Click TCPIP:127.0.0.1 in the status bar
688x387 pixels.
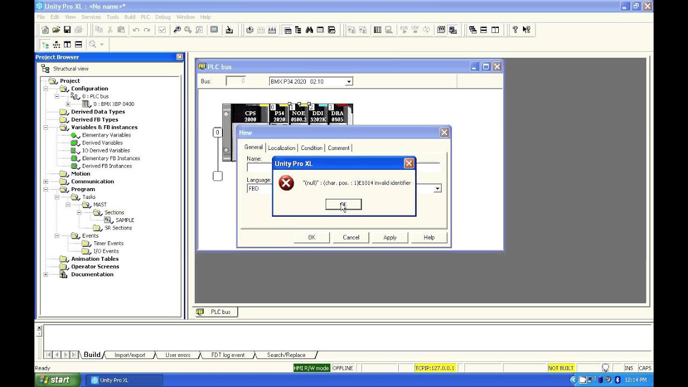435,368
